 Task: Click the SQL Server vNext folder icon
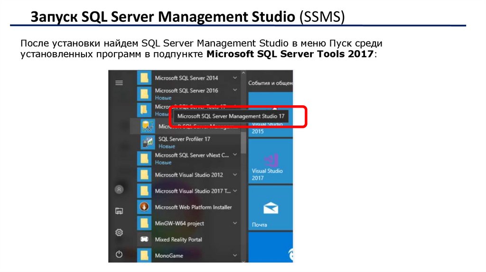click(144, 158)
